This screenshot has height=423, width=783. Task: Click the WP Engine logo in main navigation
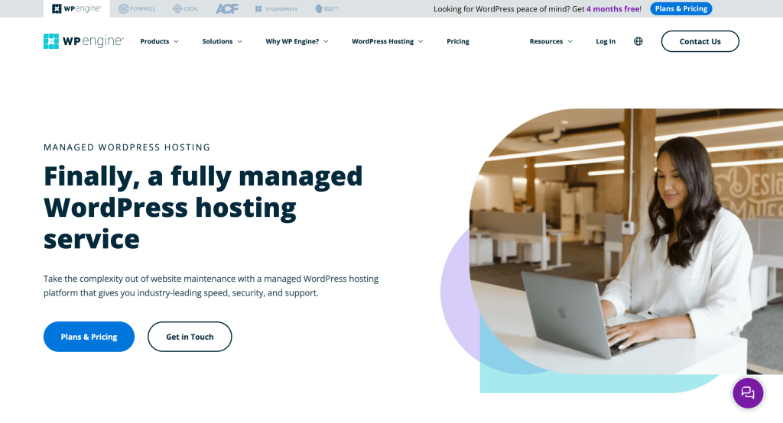click(x=83, y=41)
